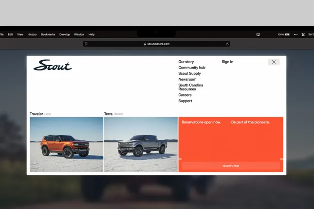Open the orange Traveler SUV image
Screen dimensions: 314x209
(x=67, y=144)
